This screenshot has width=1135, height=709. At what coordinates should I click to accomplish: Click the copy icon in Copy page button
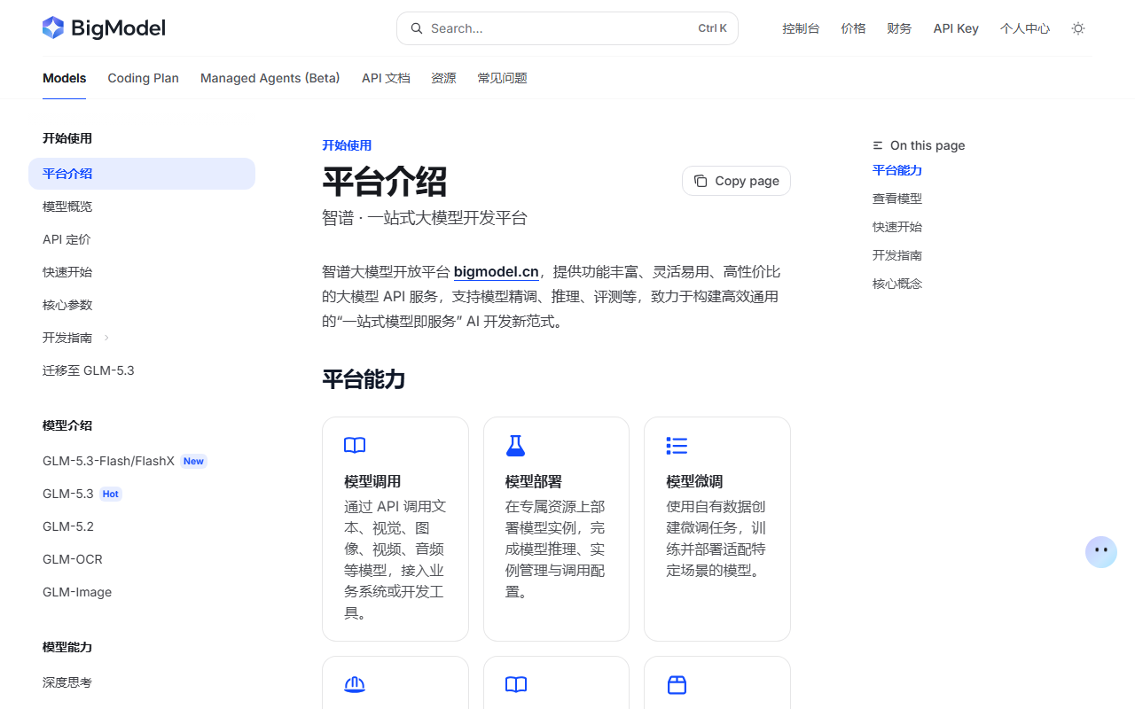(701, 181)
